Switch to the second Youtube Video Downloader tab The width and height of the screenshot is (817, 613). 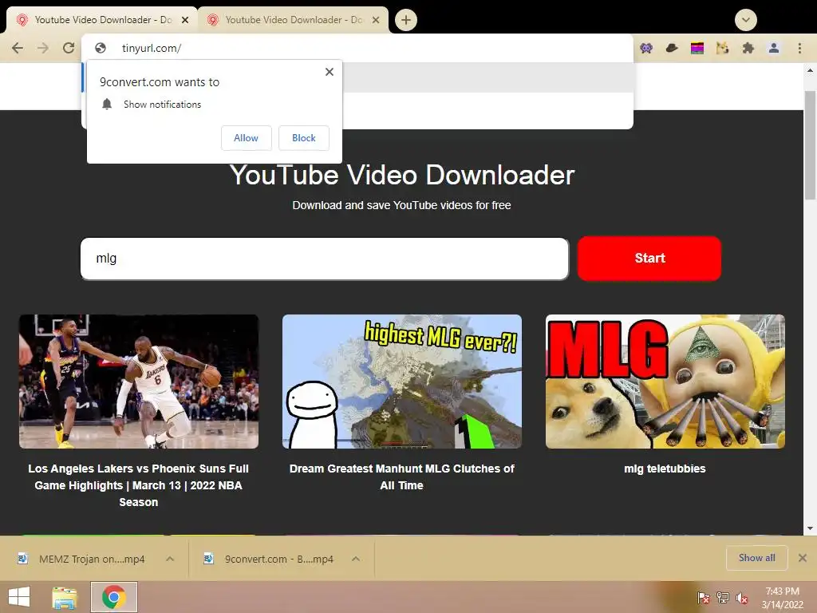(293, 20)
